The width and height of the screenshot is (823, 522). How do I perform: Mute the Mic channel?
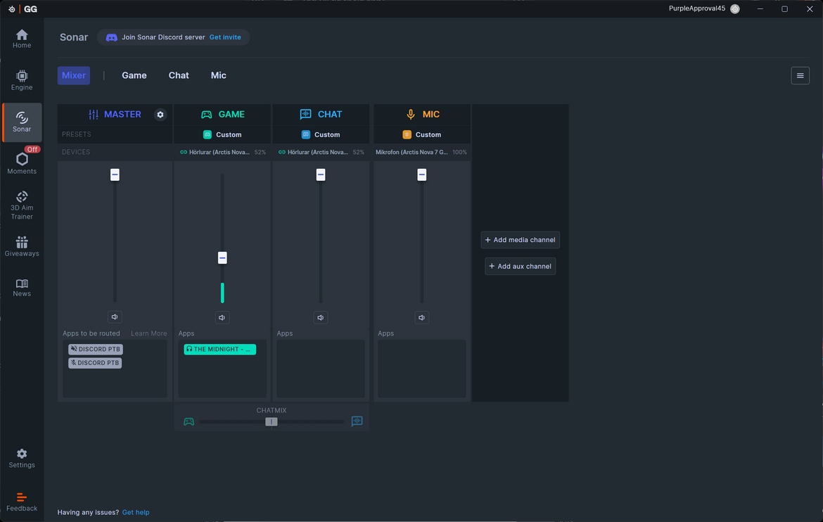(421, 318)
